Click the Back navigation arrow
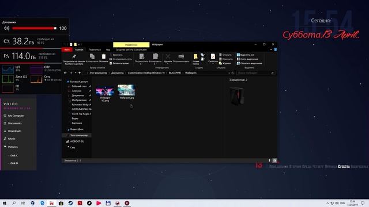The height and width of the screenshot is (207, 369). click(65, 73)
